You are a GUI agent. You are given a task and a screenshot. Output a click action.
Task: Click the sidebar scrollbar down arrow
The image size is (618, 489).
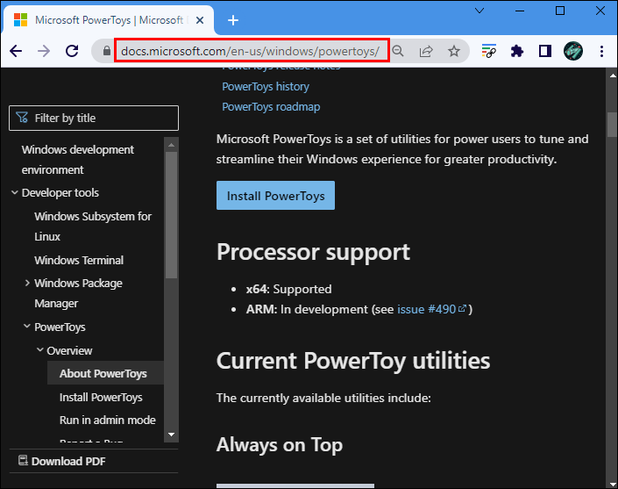[171, 435]
